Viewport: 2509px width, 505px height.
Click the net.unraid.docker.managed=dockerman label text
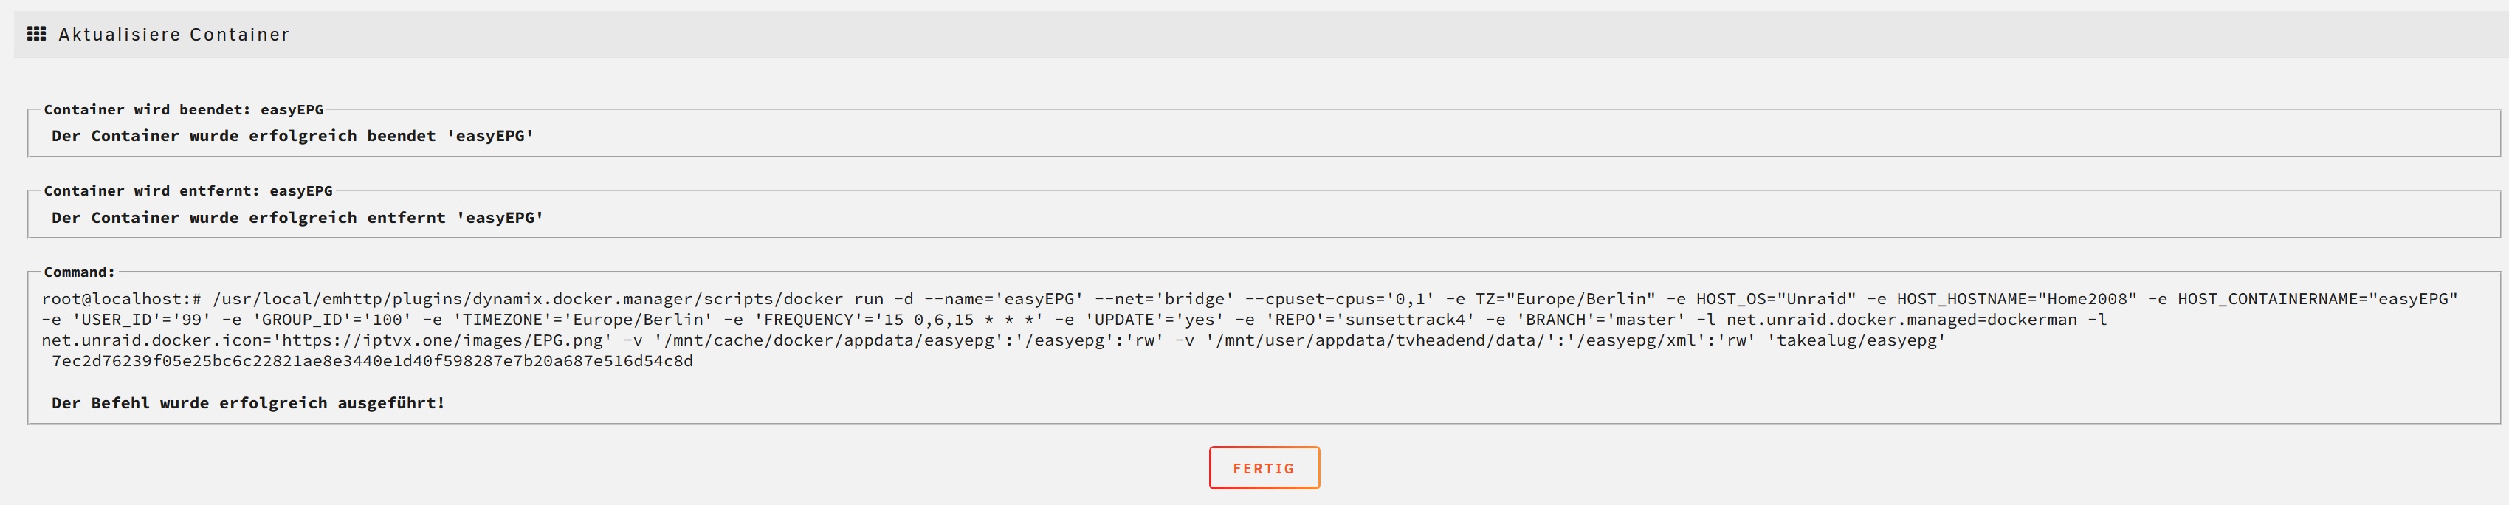(1901, 320)
